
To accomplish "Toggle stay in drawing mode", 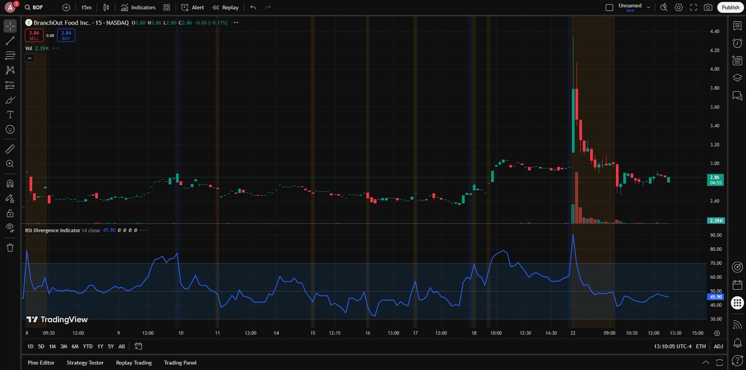I will coord(10,199).
